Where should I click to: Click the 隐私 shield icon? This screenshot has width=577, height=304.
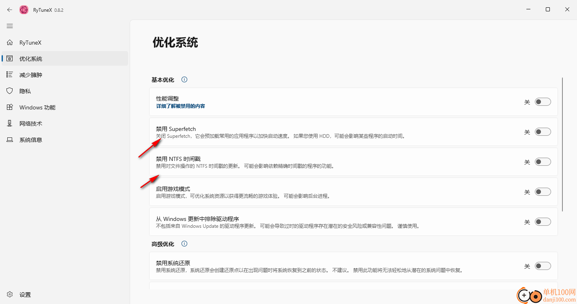(10, 91)
